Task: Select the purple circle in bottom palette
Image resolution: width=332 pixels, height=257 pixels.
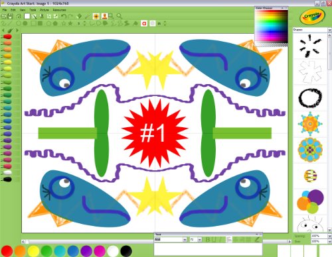Action: coord(86,251)
